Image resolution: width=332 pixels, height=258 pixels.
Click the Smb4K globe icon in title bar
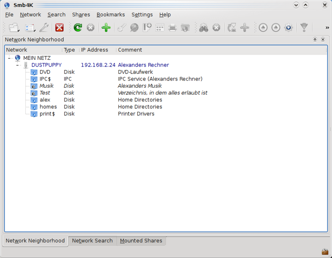tap(7, 5)
